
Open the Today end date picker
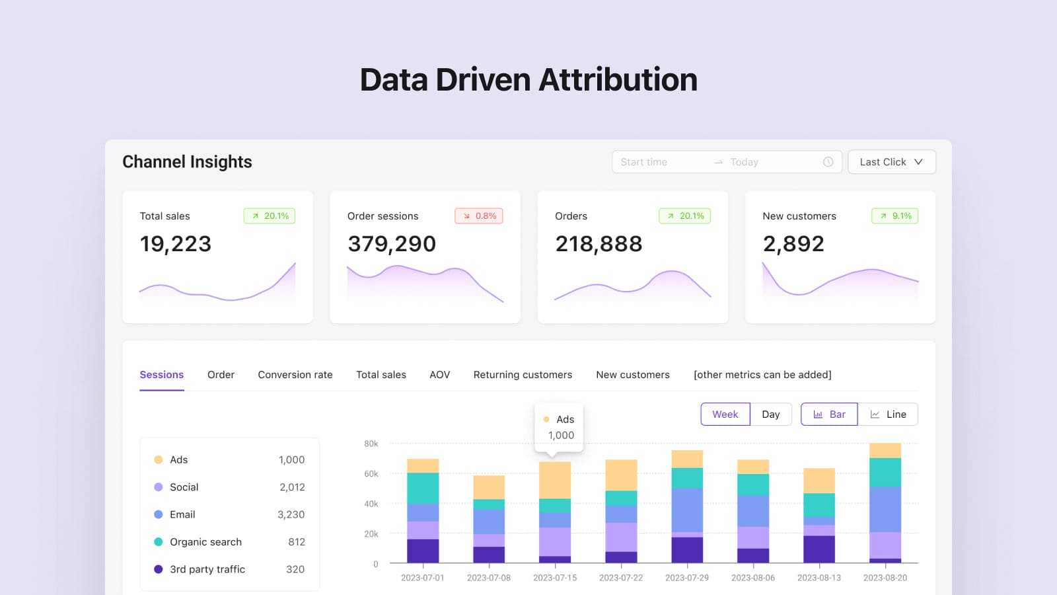tap(744, 162)
